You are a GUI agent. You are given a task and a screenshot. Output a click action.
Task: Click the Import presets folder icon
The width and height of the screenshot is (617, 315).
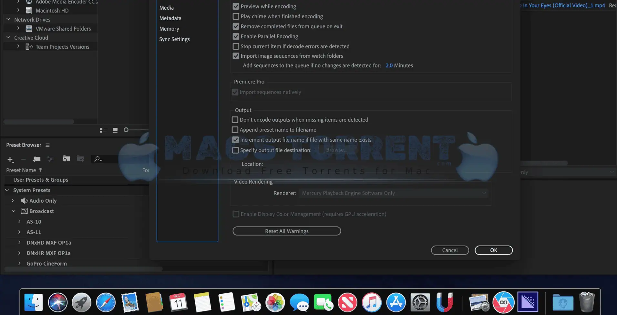(66, 159)
